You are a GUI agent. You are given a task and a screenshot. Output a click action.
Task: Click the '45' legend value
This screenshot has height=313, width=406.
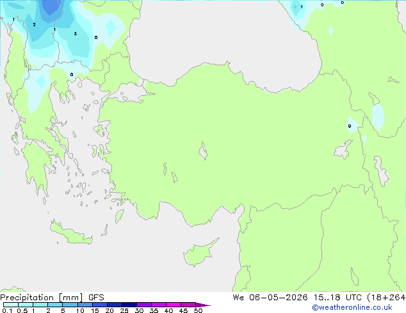(x=183, y=310)
